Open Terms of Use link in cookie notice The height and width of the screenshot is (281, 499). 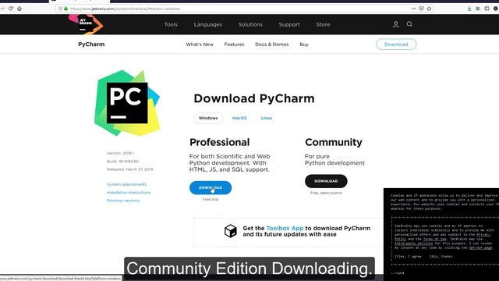[435, 239]
